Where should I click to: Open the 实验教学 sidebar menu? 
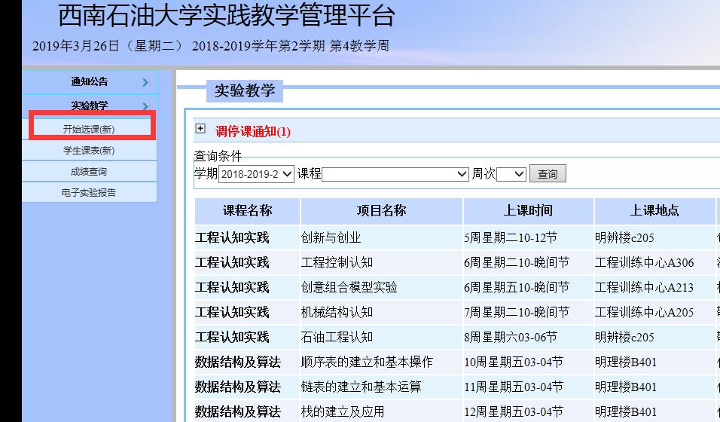pos(90,105)
